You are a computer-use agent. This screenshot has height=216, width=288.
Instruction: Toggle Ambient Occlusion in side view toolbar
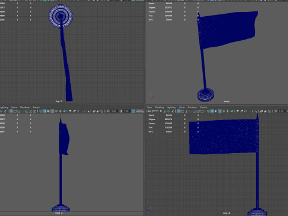(238, 111)
